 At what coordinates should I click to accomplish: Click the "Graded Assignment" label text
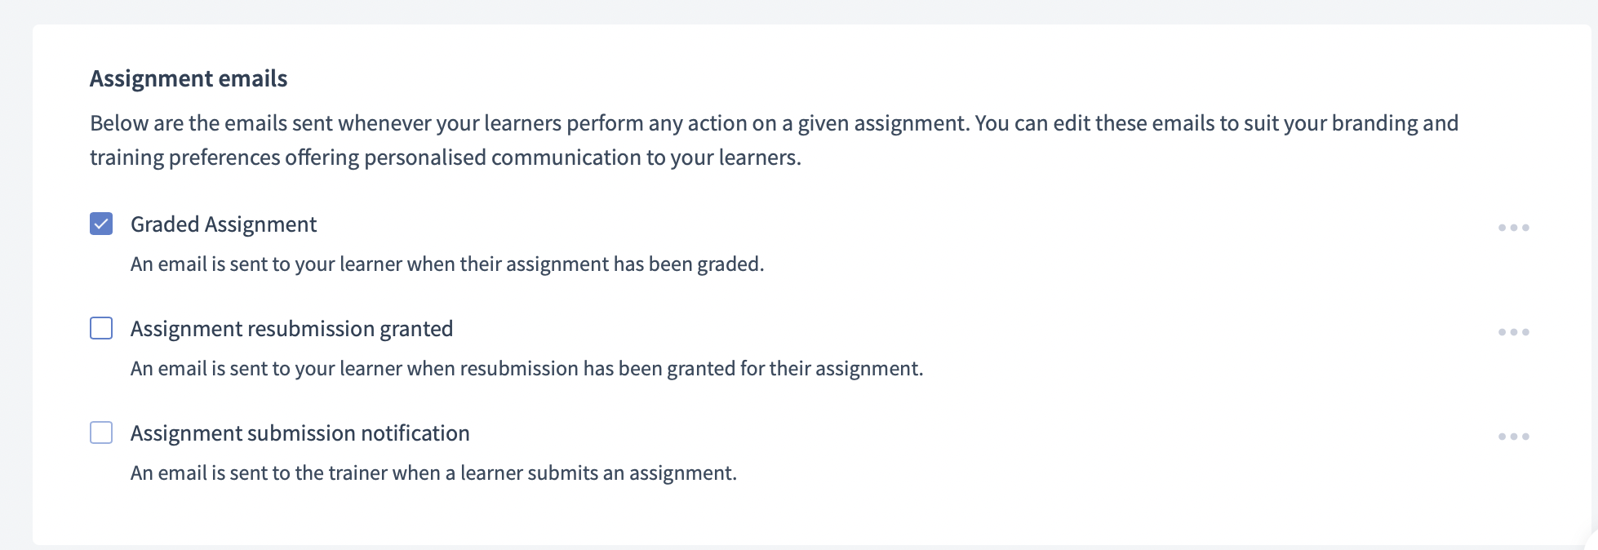click(223, 224)
